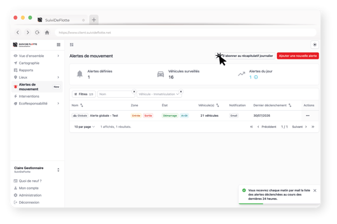Click the New badge on Alertes de mouvement
The image size is (337, 224).
(x=56, y=87)
